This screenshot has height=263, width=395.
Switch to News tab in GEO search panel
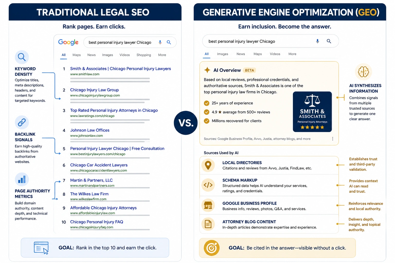[x=241, y=54]
